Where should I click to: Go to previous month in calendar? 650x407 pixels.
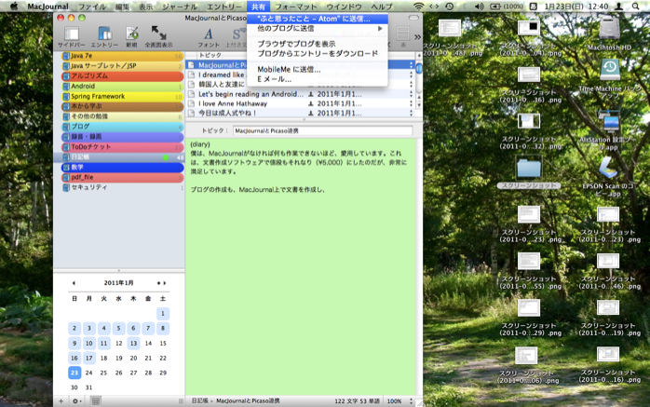click(74, 283)
